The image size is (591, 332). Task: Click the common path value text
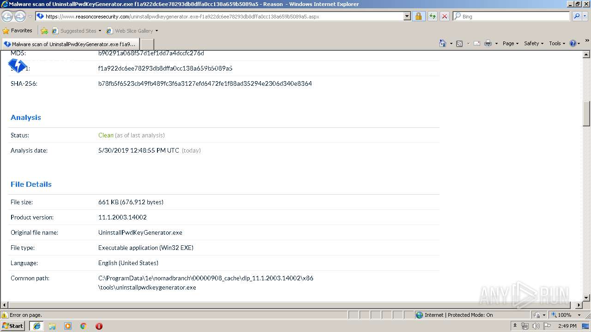(x=206, y=283)
